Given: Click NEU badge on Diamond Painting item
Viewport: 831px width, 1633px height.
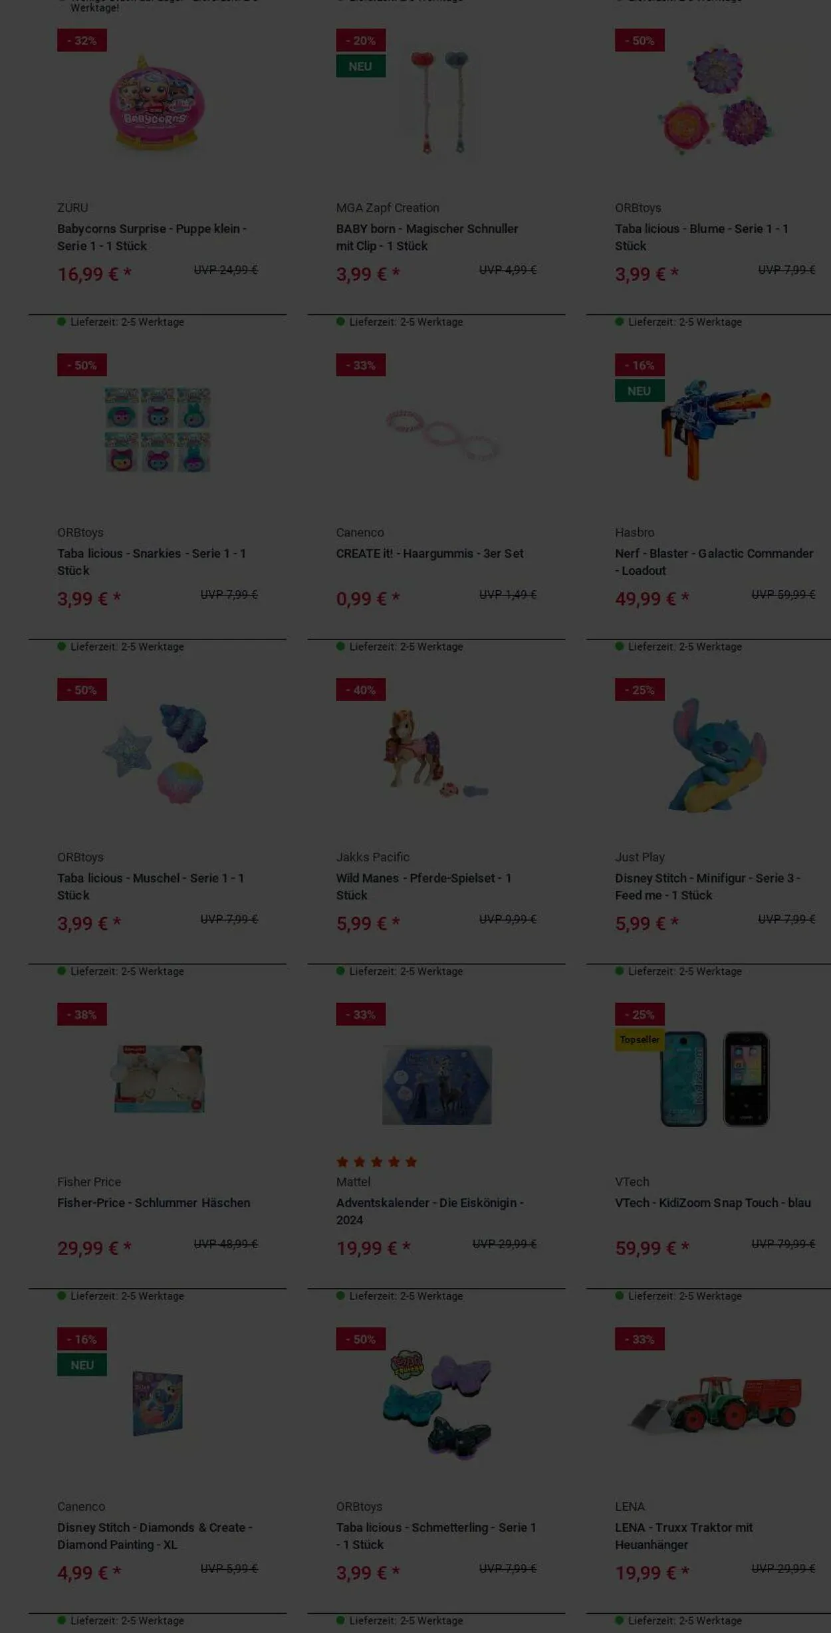Looking at the screenshot, I should click(x=82, y=1364).
